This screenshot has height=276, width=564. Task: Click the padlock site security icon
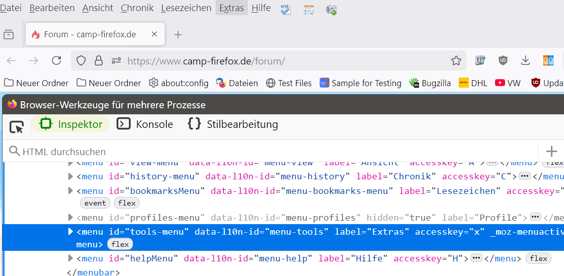tap(99, 61)
